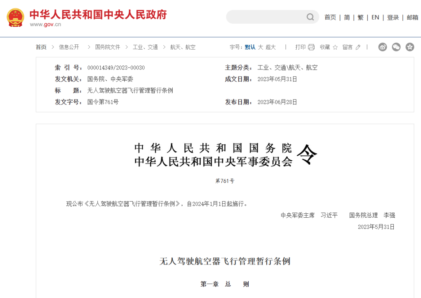
Task: Click heading line 中华人民共和国中央军事委员会
Action: (x=213, y=161)
